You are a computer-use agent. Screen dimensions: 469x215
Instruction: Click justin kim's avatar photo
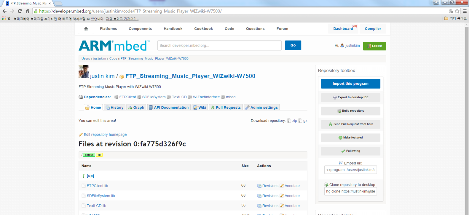[x=84, y=72]
